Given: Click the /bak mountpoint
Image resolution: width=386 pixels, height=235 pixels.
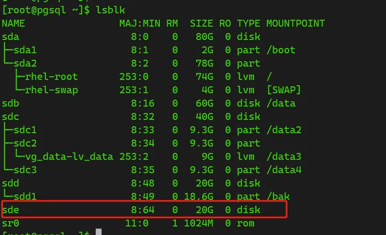Looking at the screenshot, I should [x=278, y=197].
